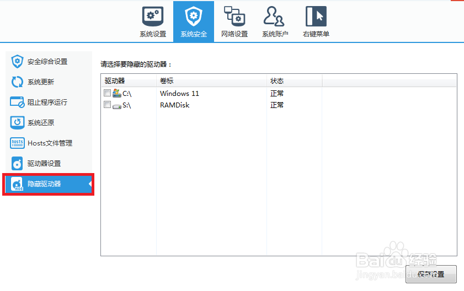Select the 系统安全 shield icon
Image resolution: width=464 pixels, height=291 pixels.
[194, 17]
